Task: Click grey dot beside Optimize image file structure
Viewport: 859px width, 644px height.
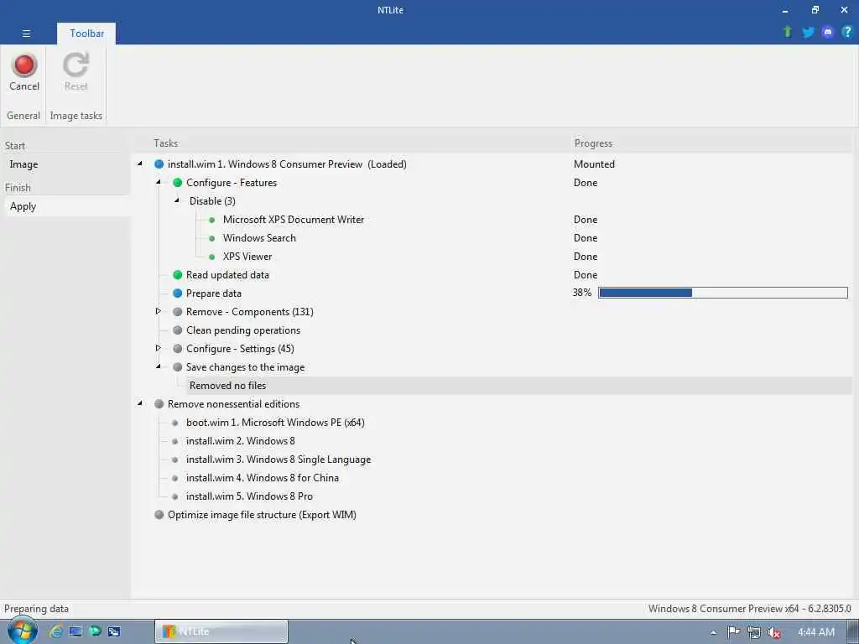Action: tap(159, 515)
